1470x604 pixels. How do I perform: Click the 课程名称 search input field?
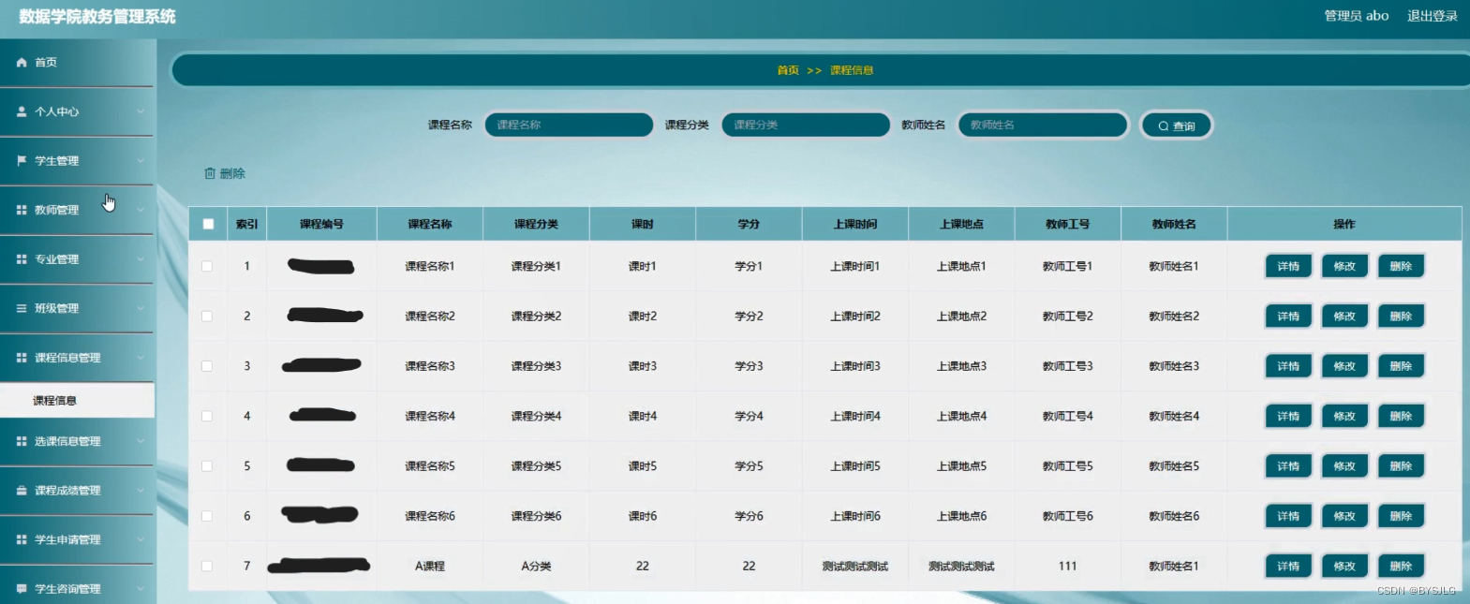pos(569,125)
